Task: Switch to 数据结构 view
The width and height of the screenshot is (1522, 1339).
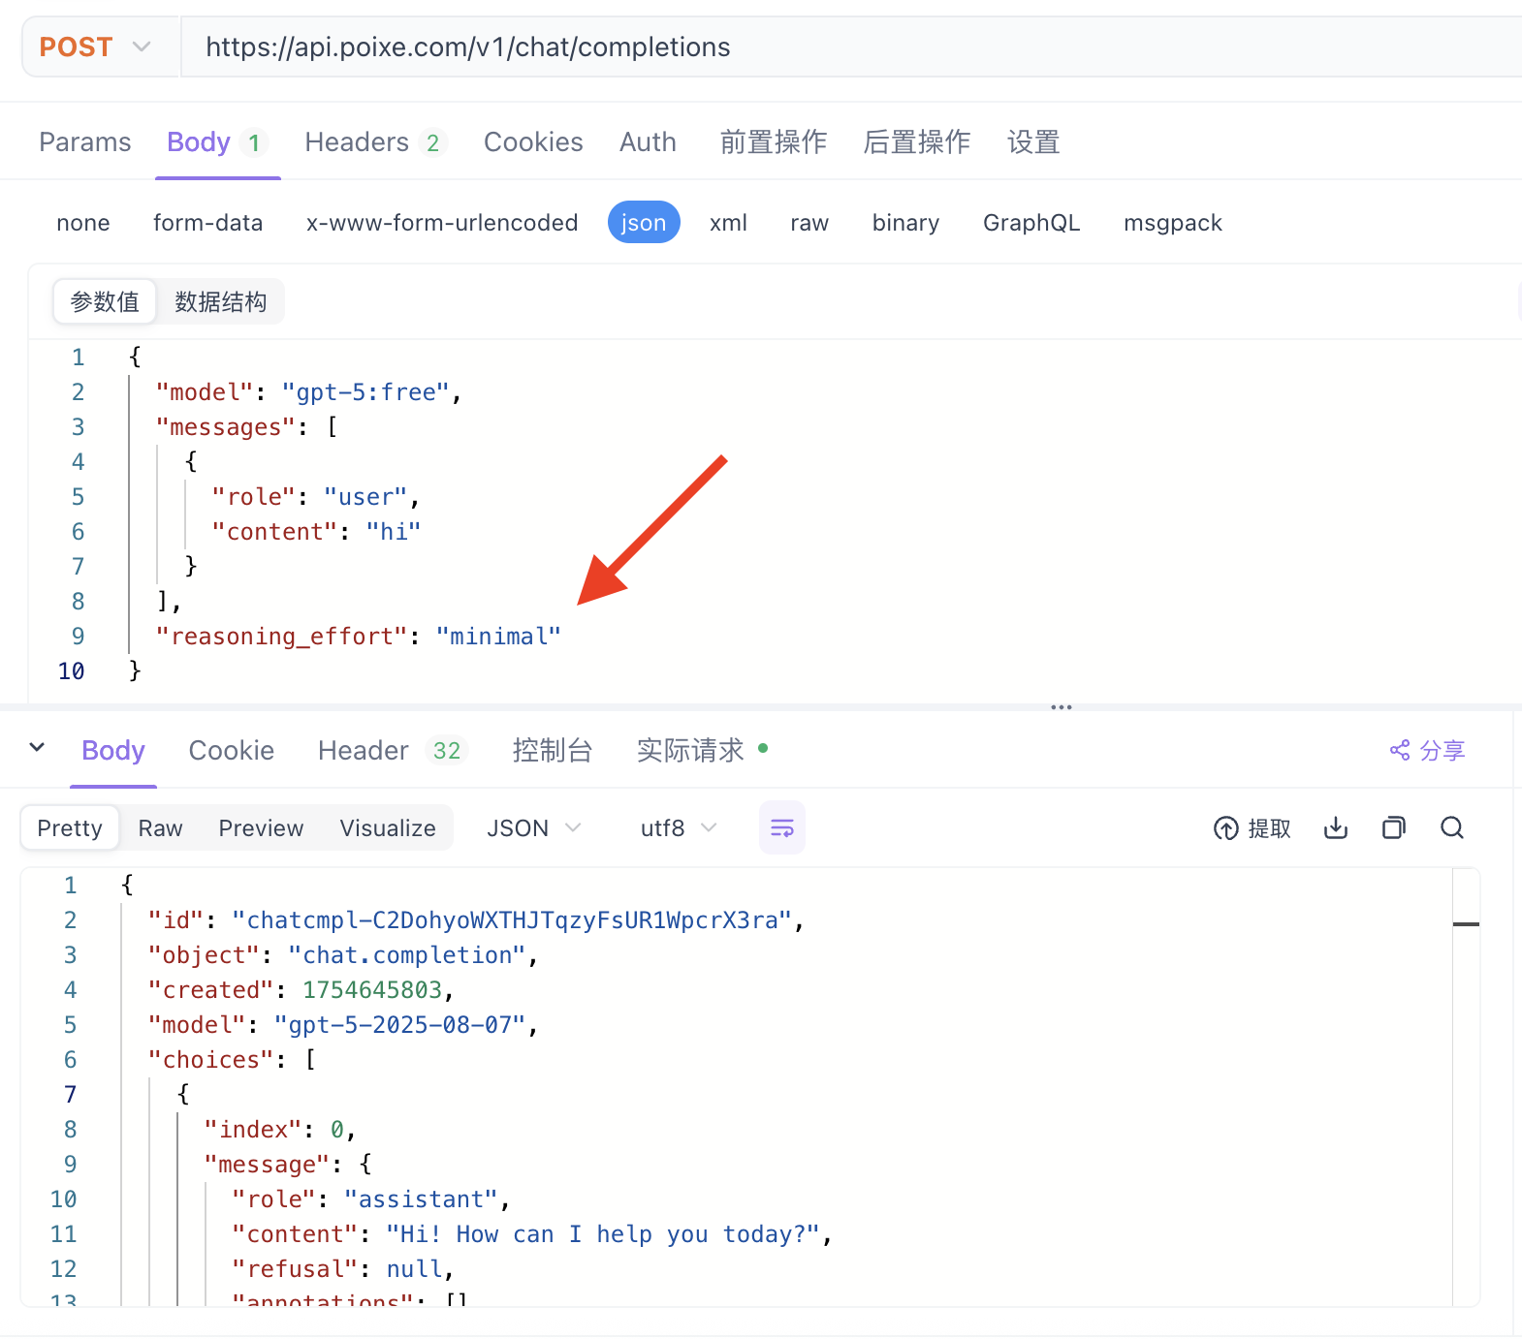Action: (220, 302)
